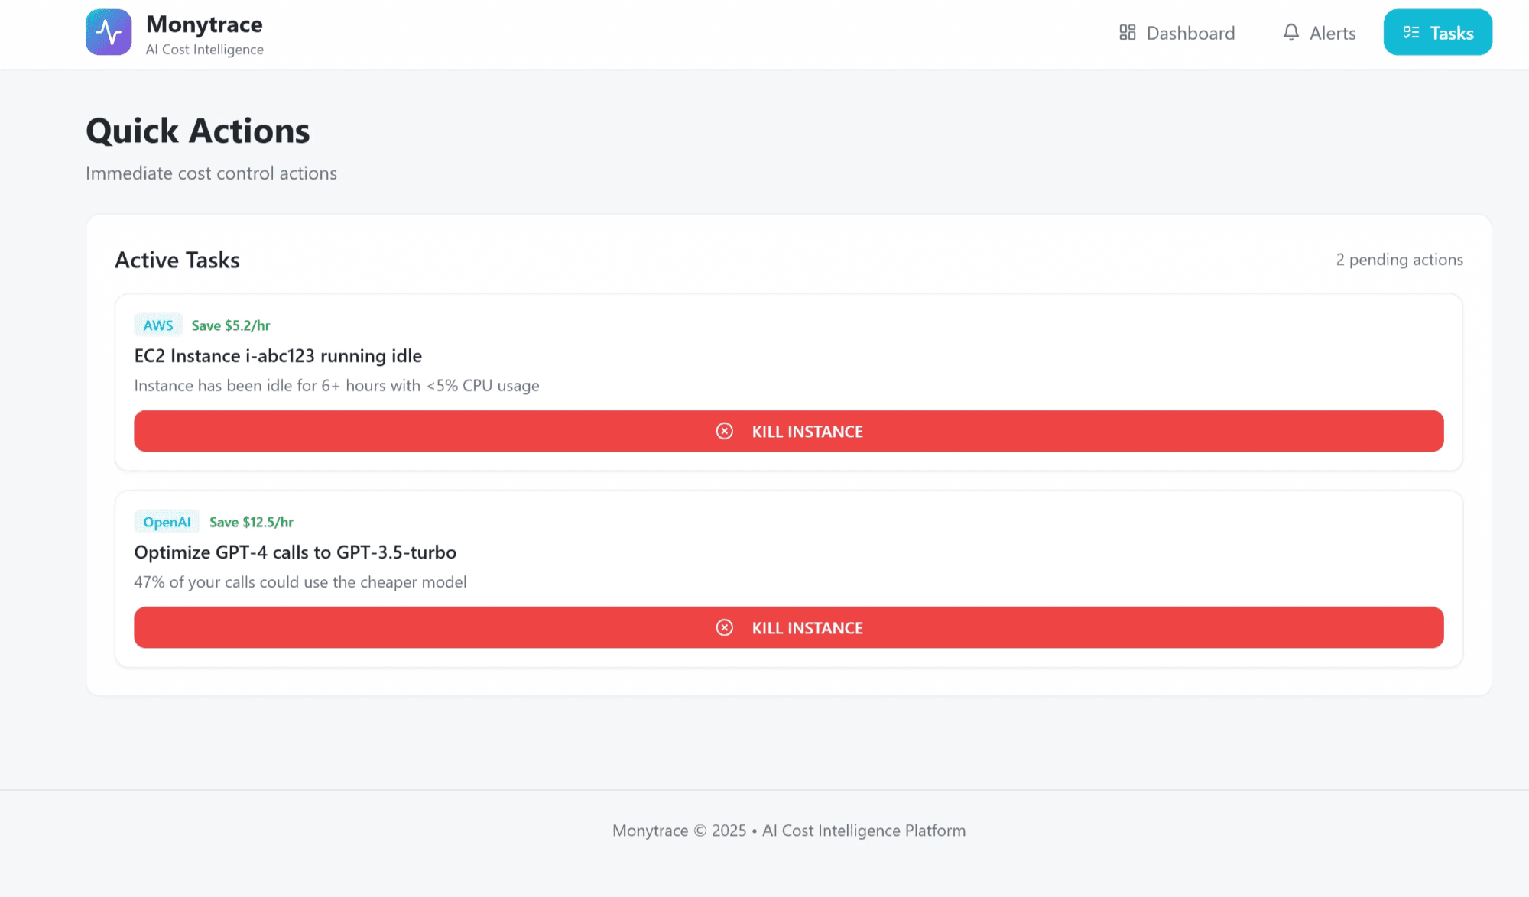Click the Dashboard grid icon

(x=1127, y=33)
